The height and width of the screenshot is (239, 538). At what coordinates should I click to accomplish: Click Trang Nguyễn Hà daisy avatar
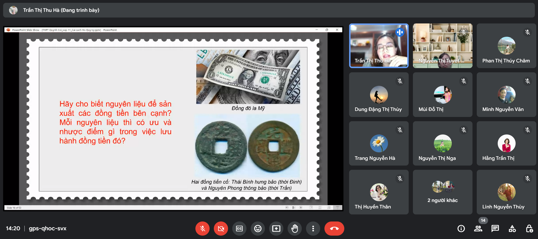[x=379, y=144]
